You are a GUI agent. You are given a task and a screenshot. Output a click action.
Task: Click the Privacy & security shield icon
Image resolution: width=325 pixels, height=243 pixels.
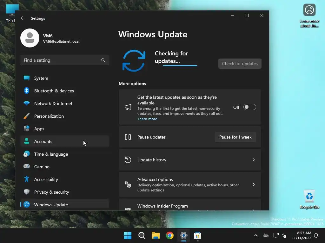tap(27, 192)
